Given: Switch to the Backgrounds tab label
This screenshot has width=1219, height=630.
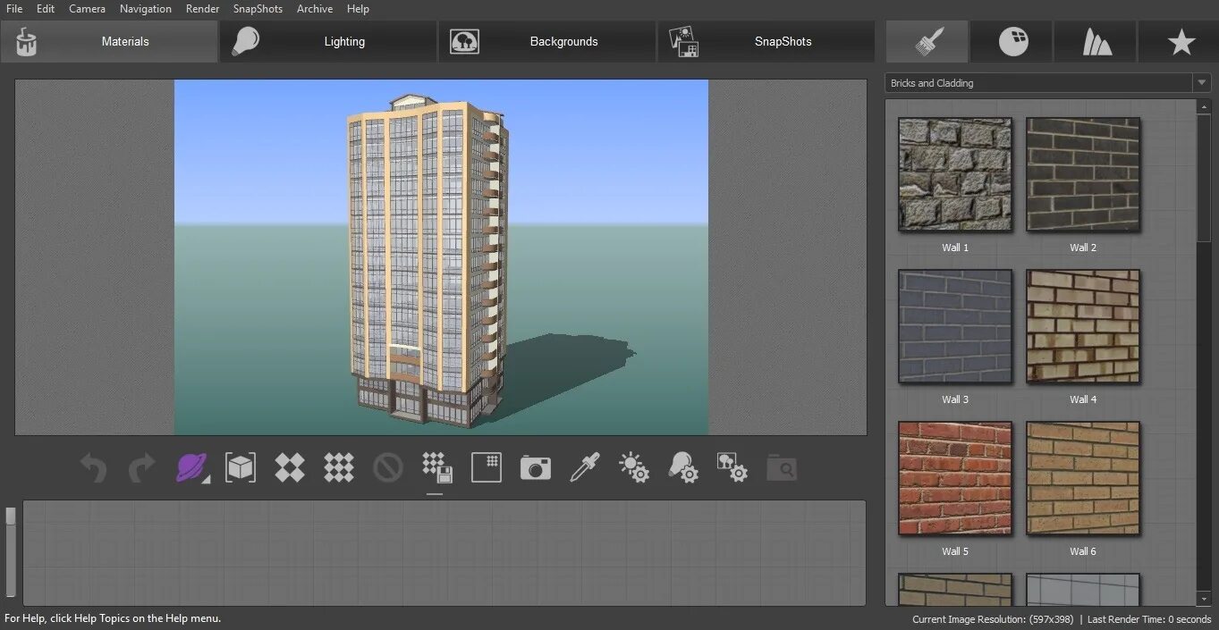Looking at the screenshot, I should coord(563,41).
